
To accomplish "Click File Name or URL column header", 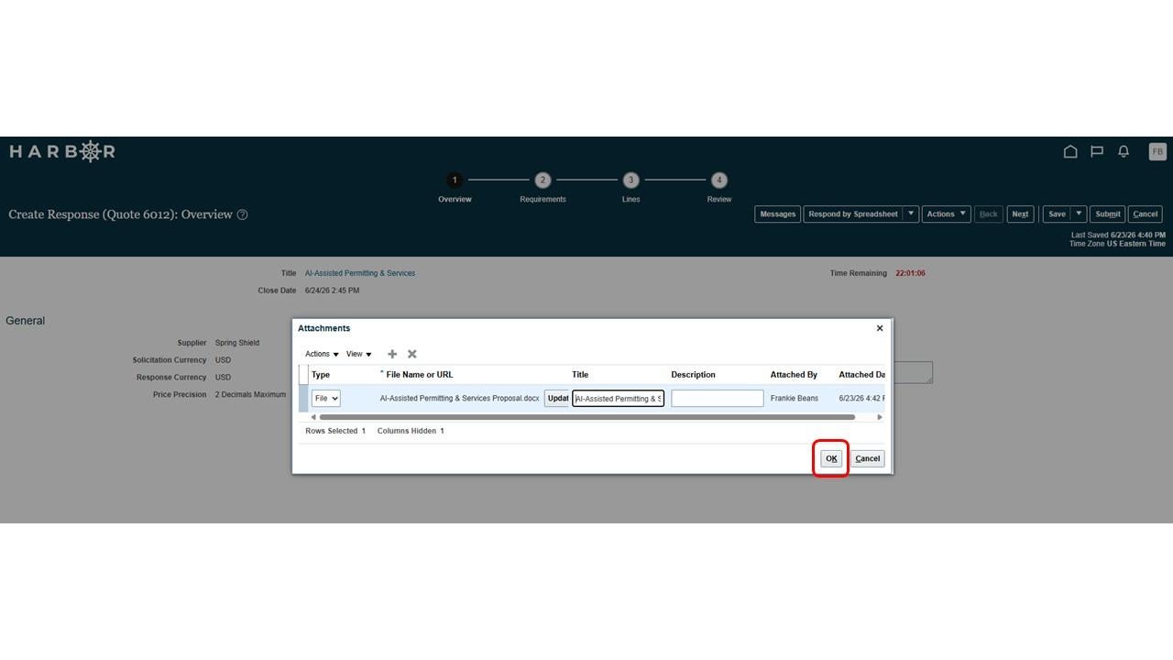I will [x=420, y=375].
